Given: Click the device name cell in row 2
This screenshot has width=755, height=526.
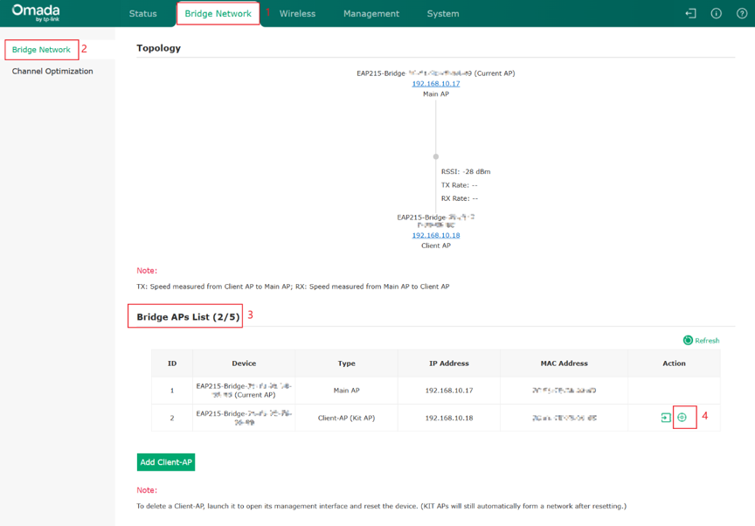Looking at the screenshot, I should 244,418.
